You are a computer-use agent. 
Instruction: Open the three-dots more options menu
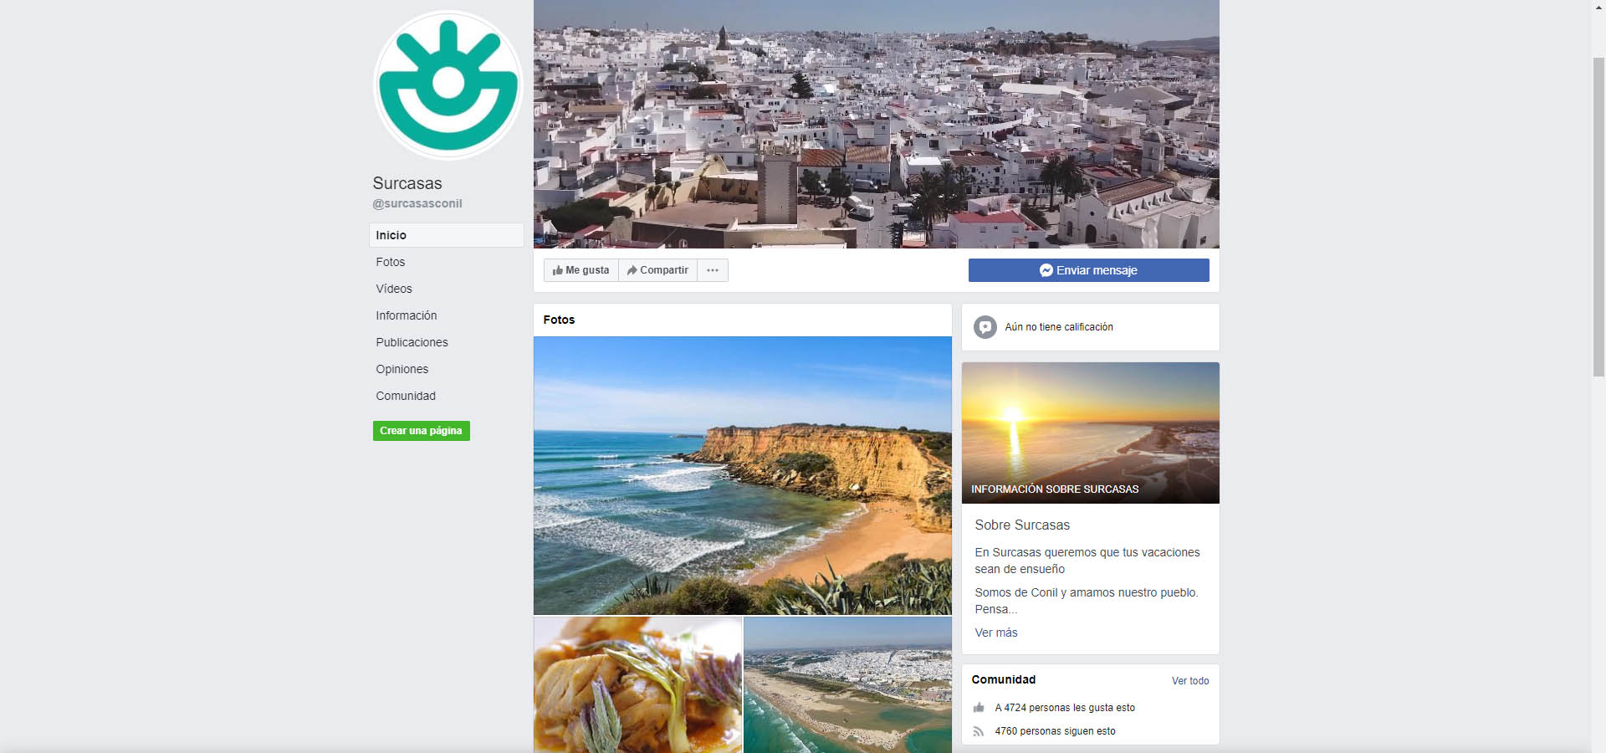point(713,270)
